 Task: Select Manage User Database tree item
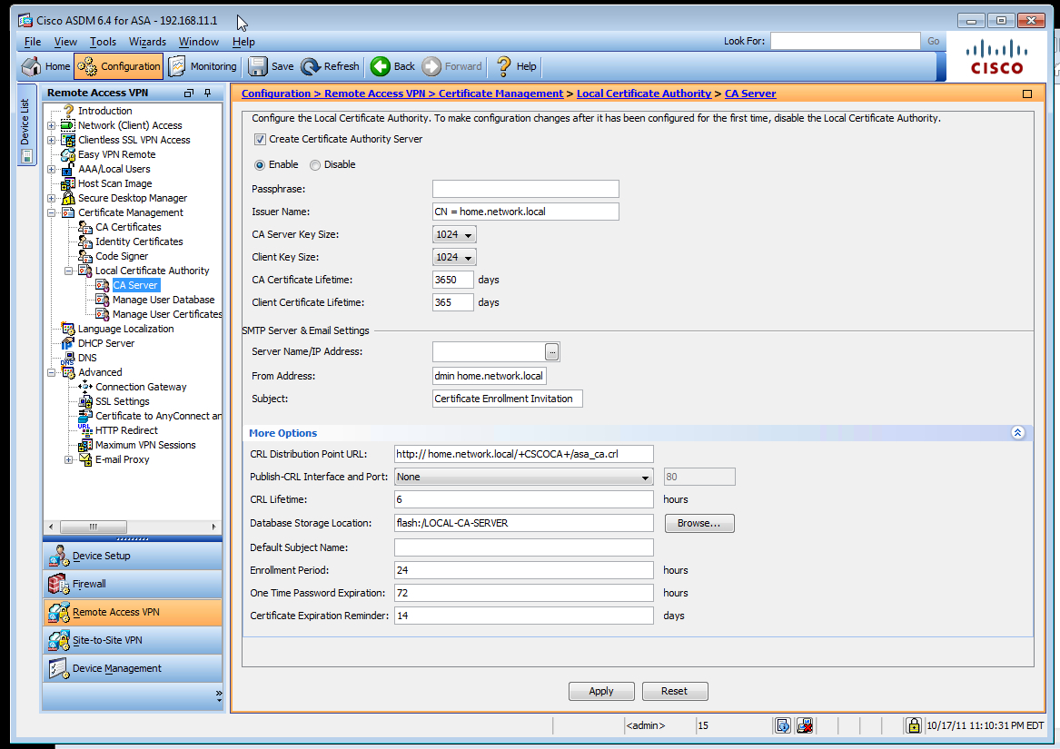(163, 301)
